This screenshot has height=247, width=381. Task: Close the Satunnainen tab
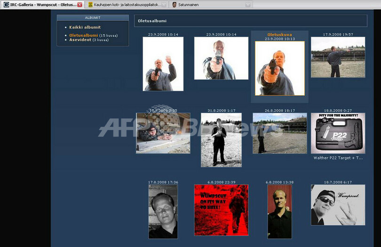[248, 4]
